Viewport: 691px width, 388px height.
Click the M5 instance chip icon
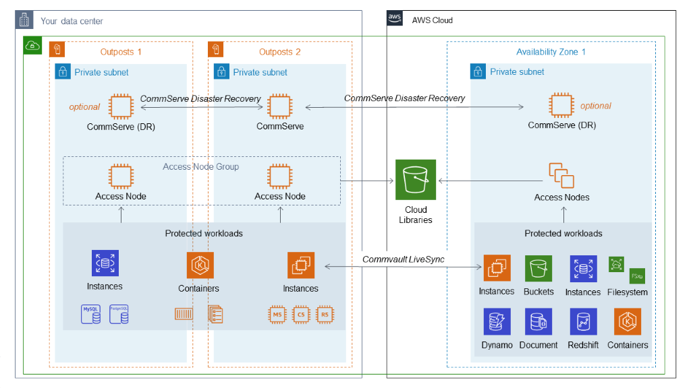coord(276,314)
